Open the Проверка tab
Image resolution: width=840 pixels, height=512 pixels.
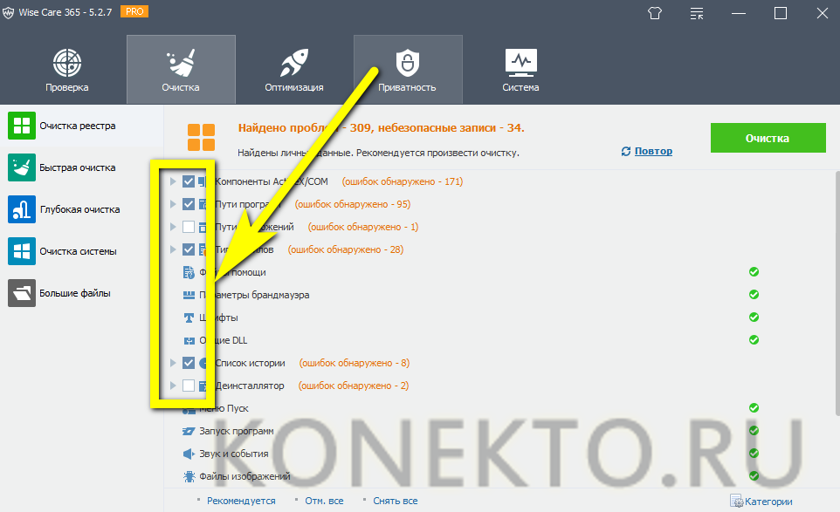coord(67,70)
